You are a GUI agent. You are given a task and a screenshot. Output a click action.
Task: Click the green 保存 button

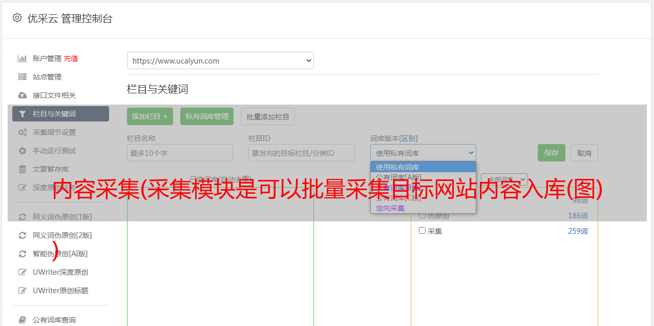552,153
